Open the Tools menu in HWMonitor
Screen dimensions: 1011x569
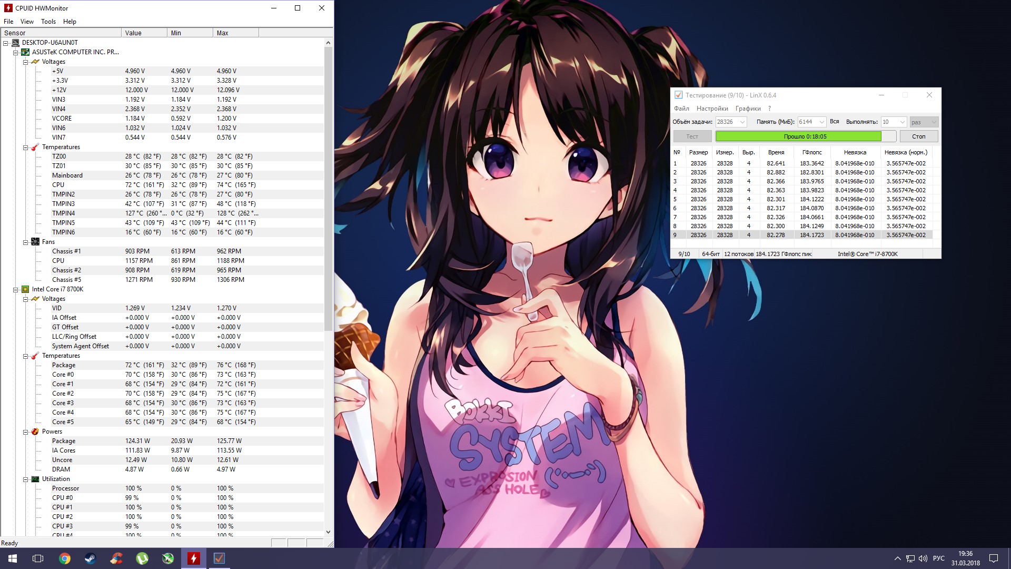(x=48, y=22)
